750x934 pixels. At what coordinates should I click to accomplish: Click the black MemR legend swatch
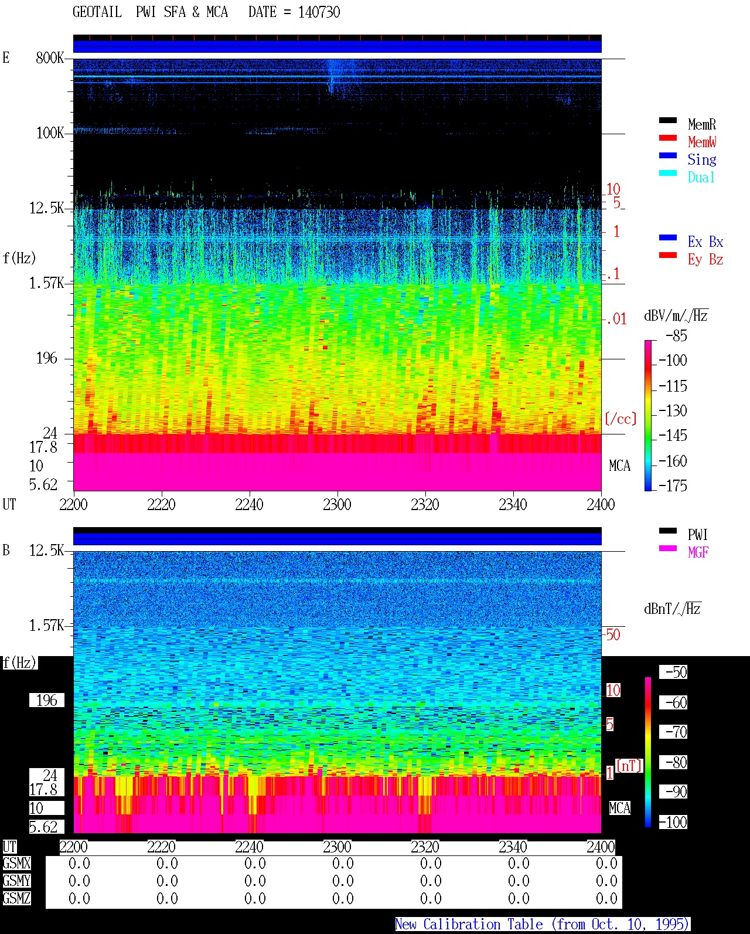[667, 121]
